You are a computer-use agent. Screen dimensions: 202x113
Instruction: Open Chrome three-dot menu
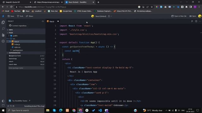[199, 7]
